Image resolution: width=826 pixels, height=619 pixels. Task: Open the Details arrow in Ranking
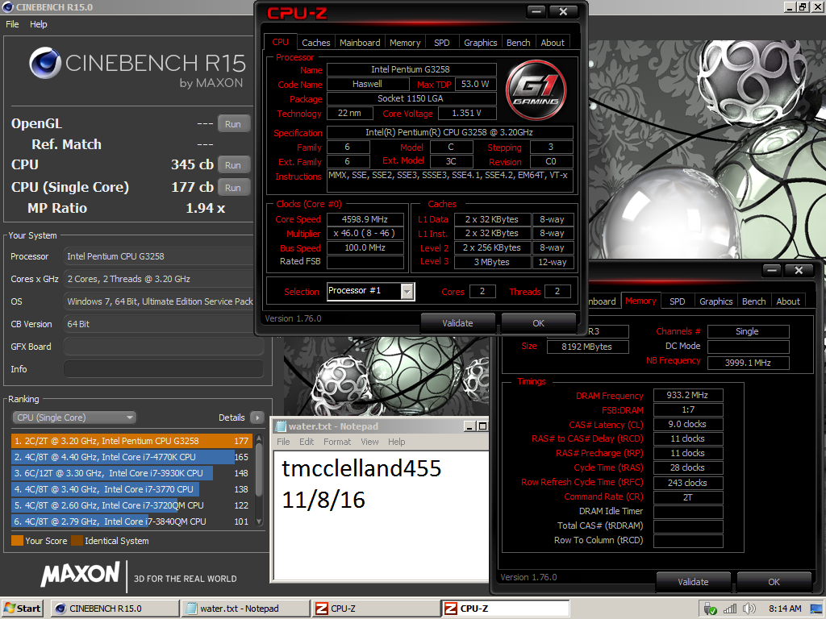coord(257,418)
